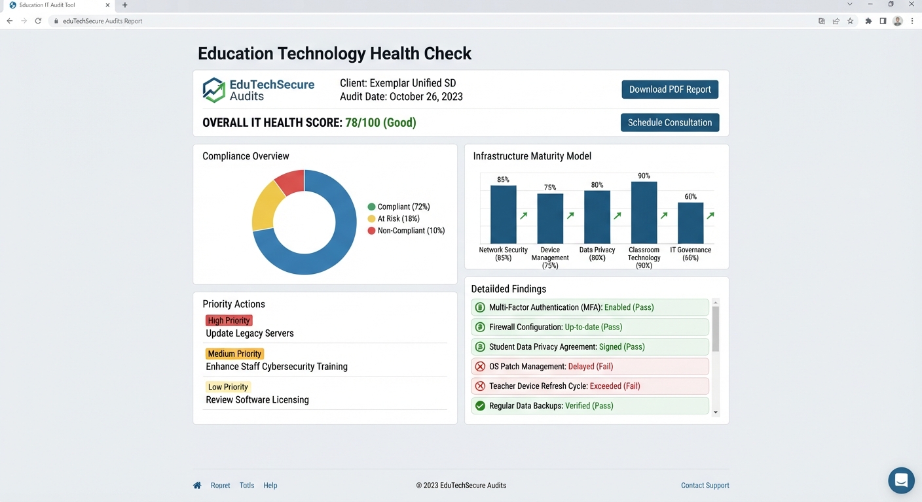Reload the page with the refresh icon

pyautogui.click(x=38, y=21)
